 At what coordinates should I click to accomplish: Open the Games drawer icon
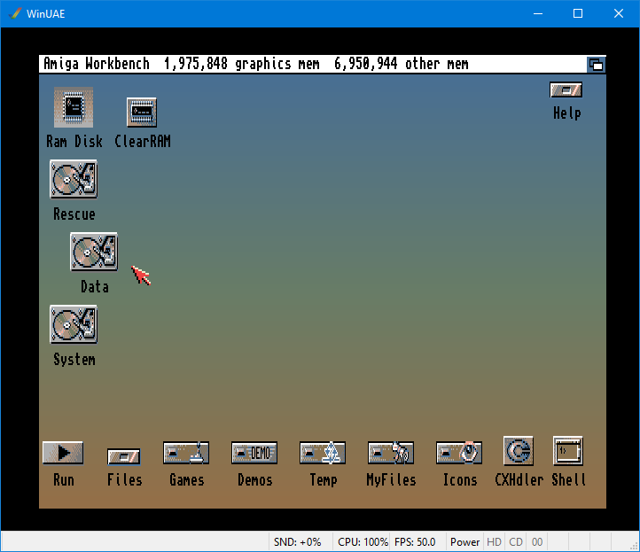click(186, 453)
